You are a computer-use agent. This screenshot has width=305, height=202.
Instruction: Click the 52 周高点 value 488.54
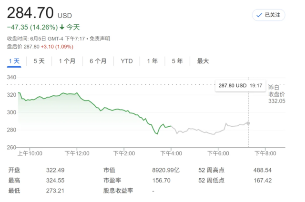point(262,170)
